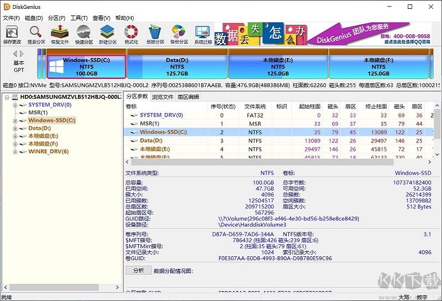
Task: Expand the Data(D:) tree node
Action: pos(15,129)
